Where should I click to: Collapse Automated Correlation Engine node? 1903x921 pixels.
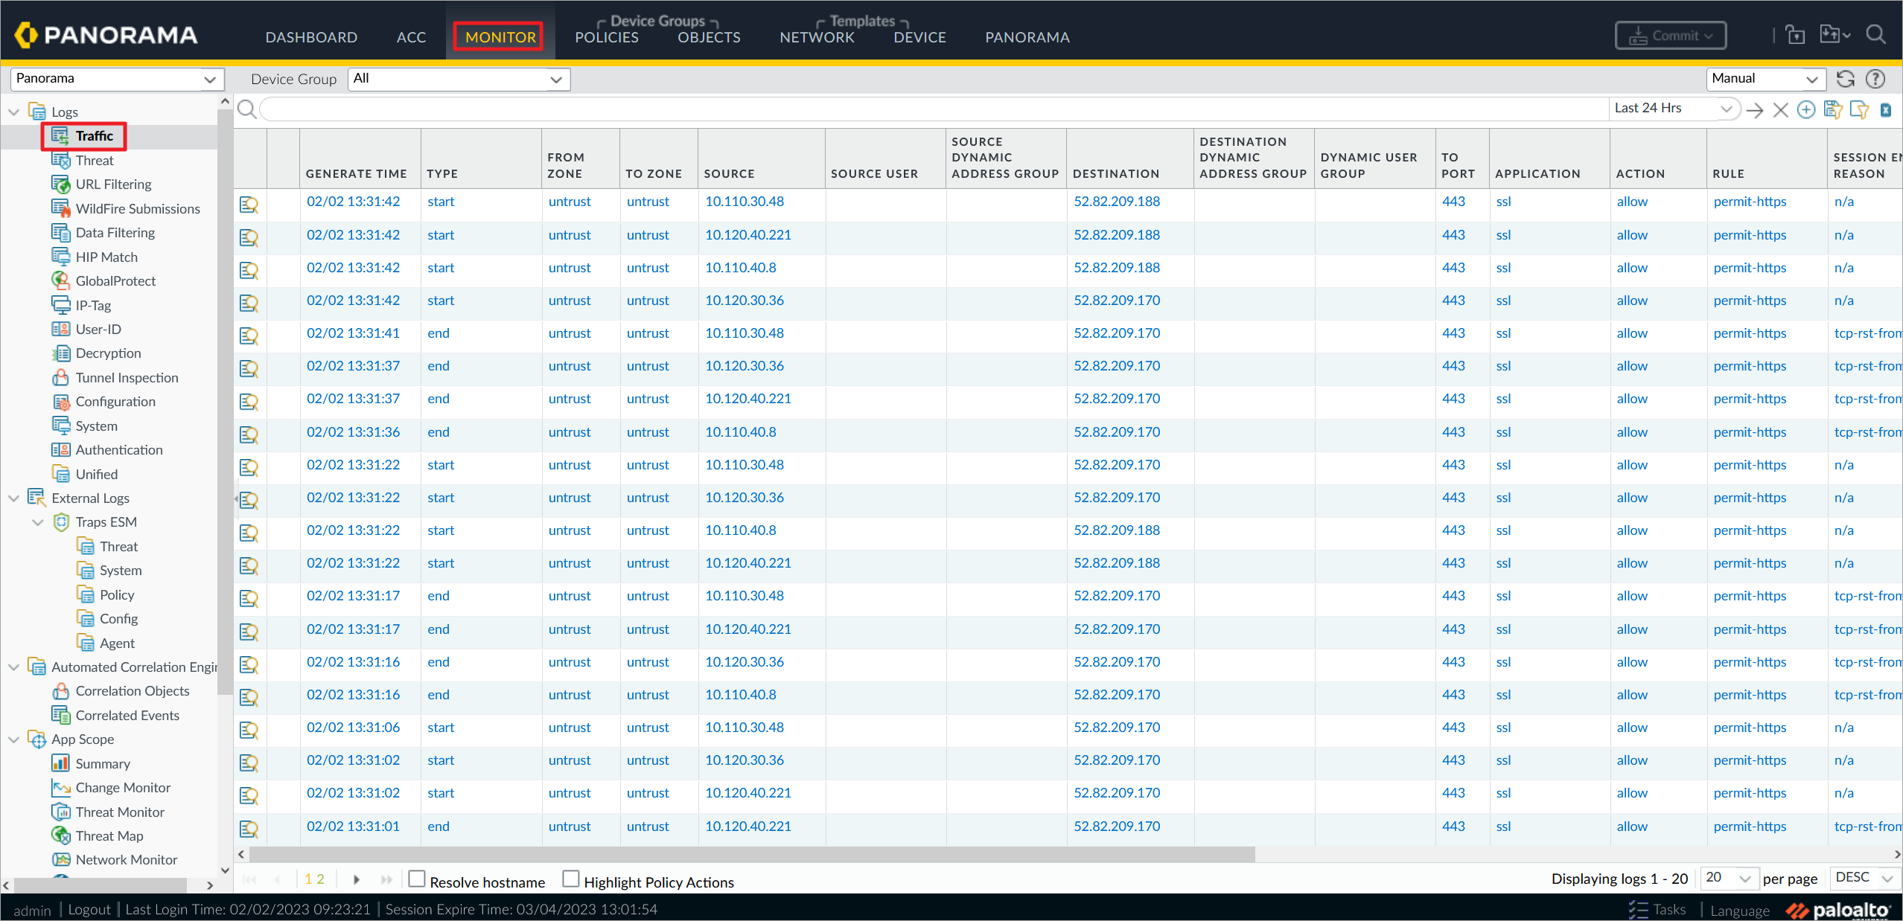point(13,667)
